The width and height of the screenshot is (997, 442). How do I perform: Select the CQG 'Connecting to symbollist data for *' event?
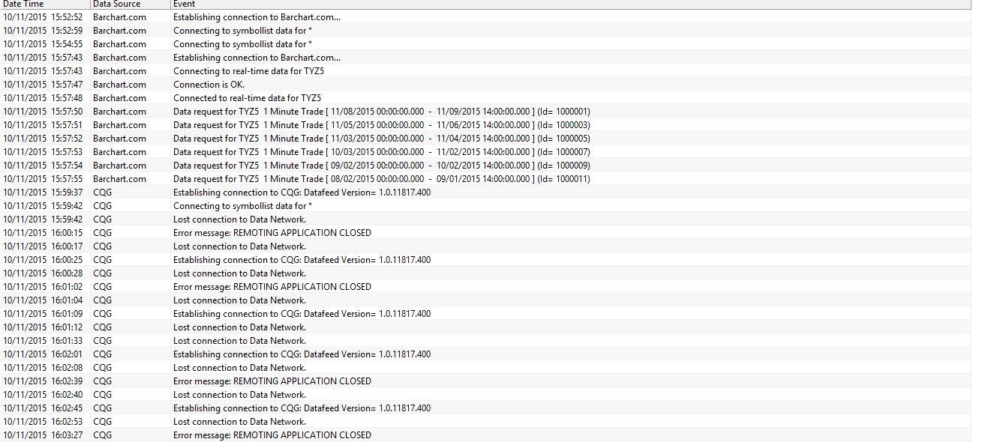tap(242, 206)
